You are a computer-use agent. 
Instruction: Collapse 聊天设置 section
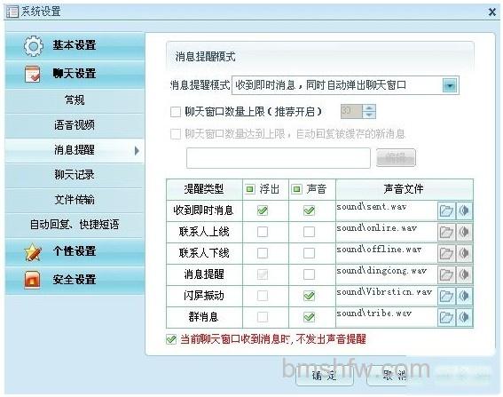(75, 74)
